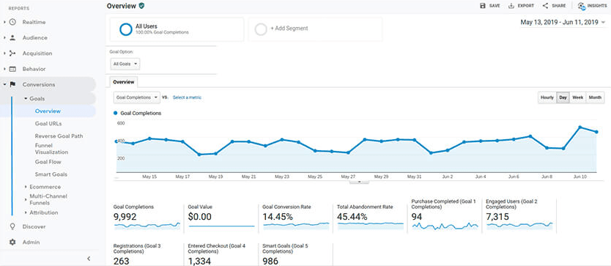
Task: Switch chart to Hourly view
Action: point(547,97)
